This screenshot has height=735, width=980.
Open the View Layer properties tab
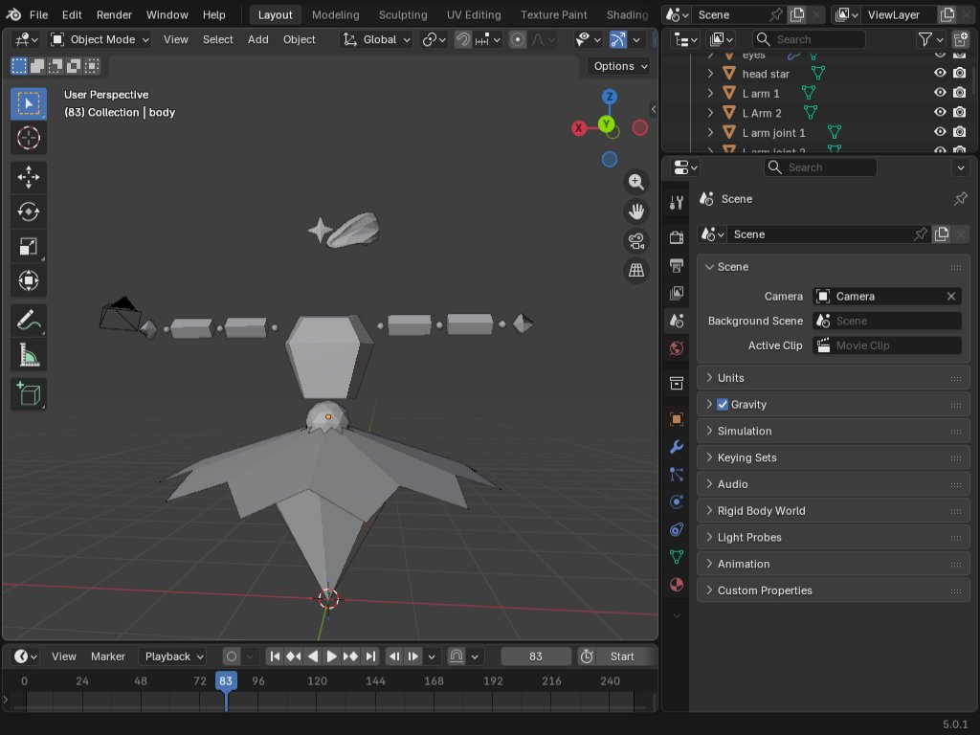click(677, 293)
